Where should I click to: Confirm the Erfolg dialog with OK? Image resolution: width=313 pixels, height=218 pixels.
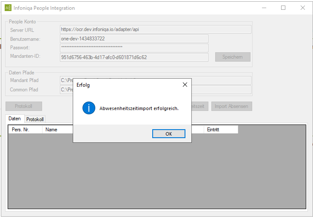pos(169,133)
